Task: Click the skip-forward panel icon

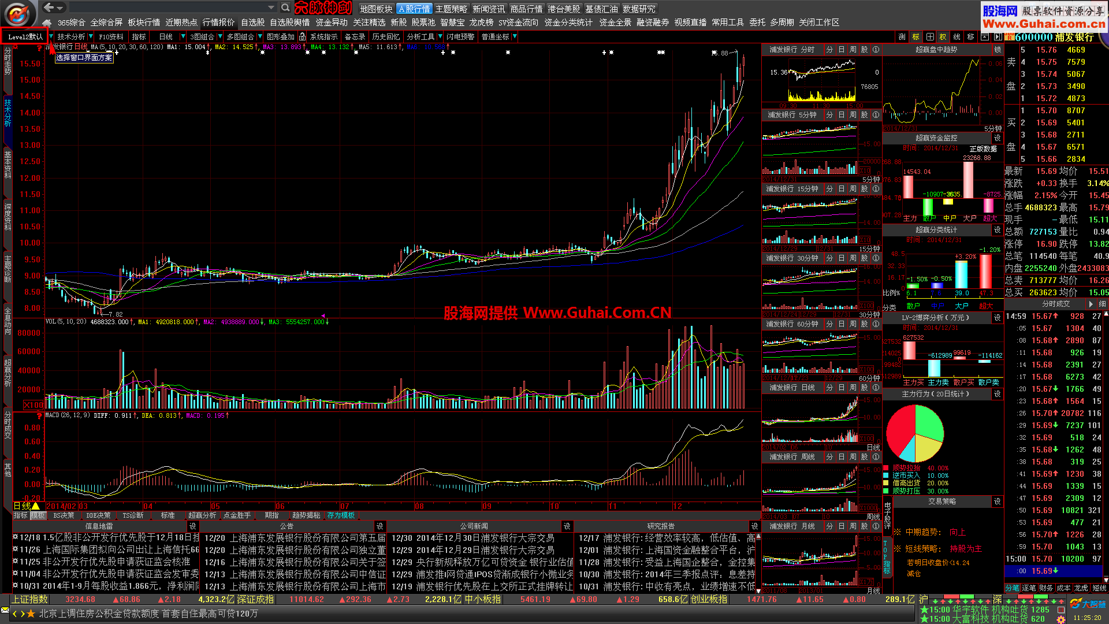Action: pos(998,36)
